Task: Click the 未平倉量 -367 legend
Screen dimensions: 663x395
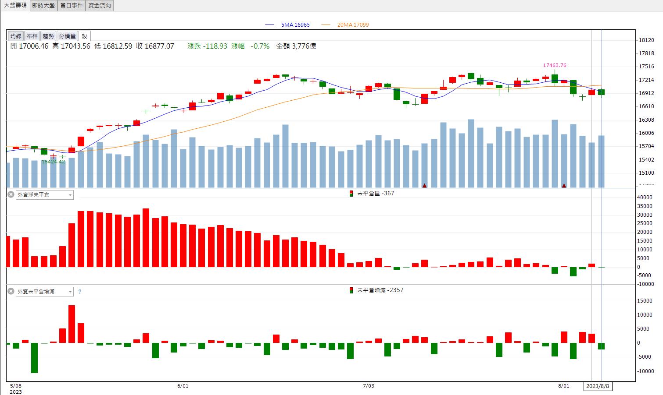Action: tap(372, 193)
